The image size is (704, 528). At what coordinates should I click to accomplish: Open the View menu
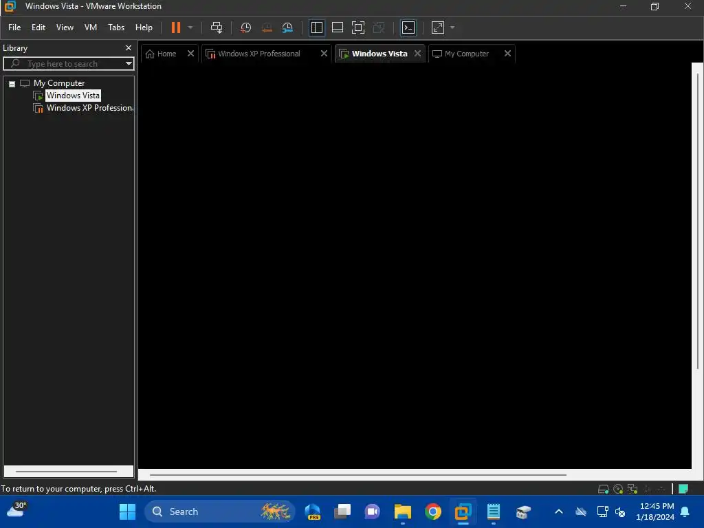[65, 27]
